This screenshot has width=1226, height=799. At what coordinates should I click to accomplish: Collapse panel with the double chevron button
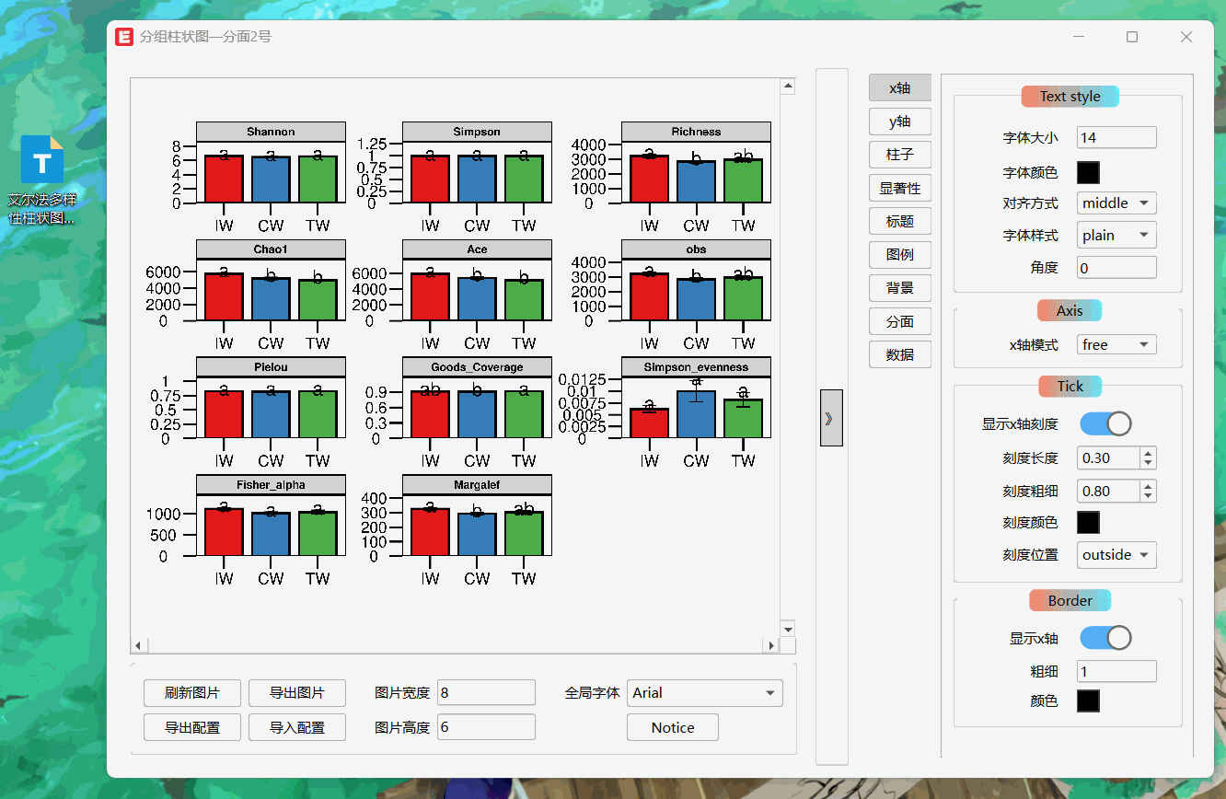click(x=830, y=418)
